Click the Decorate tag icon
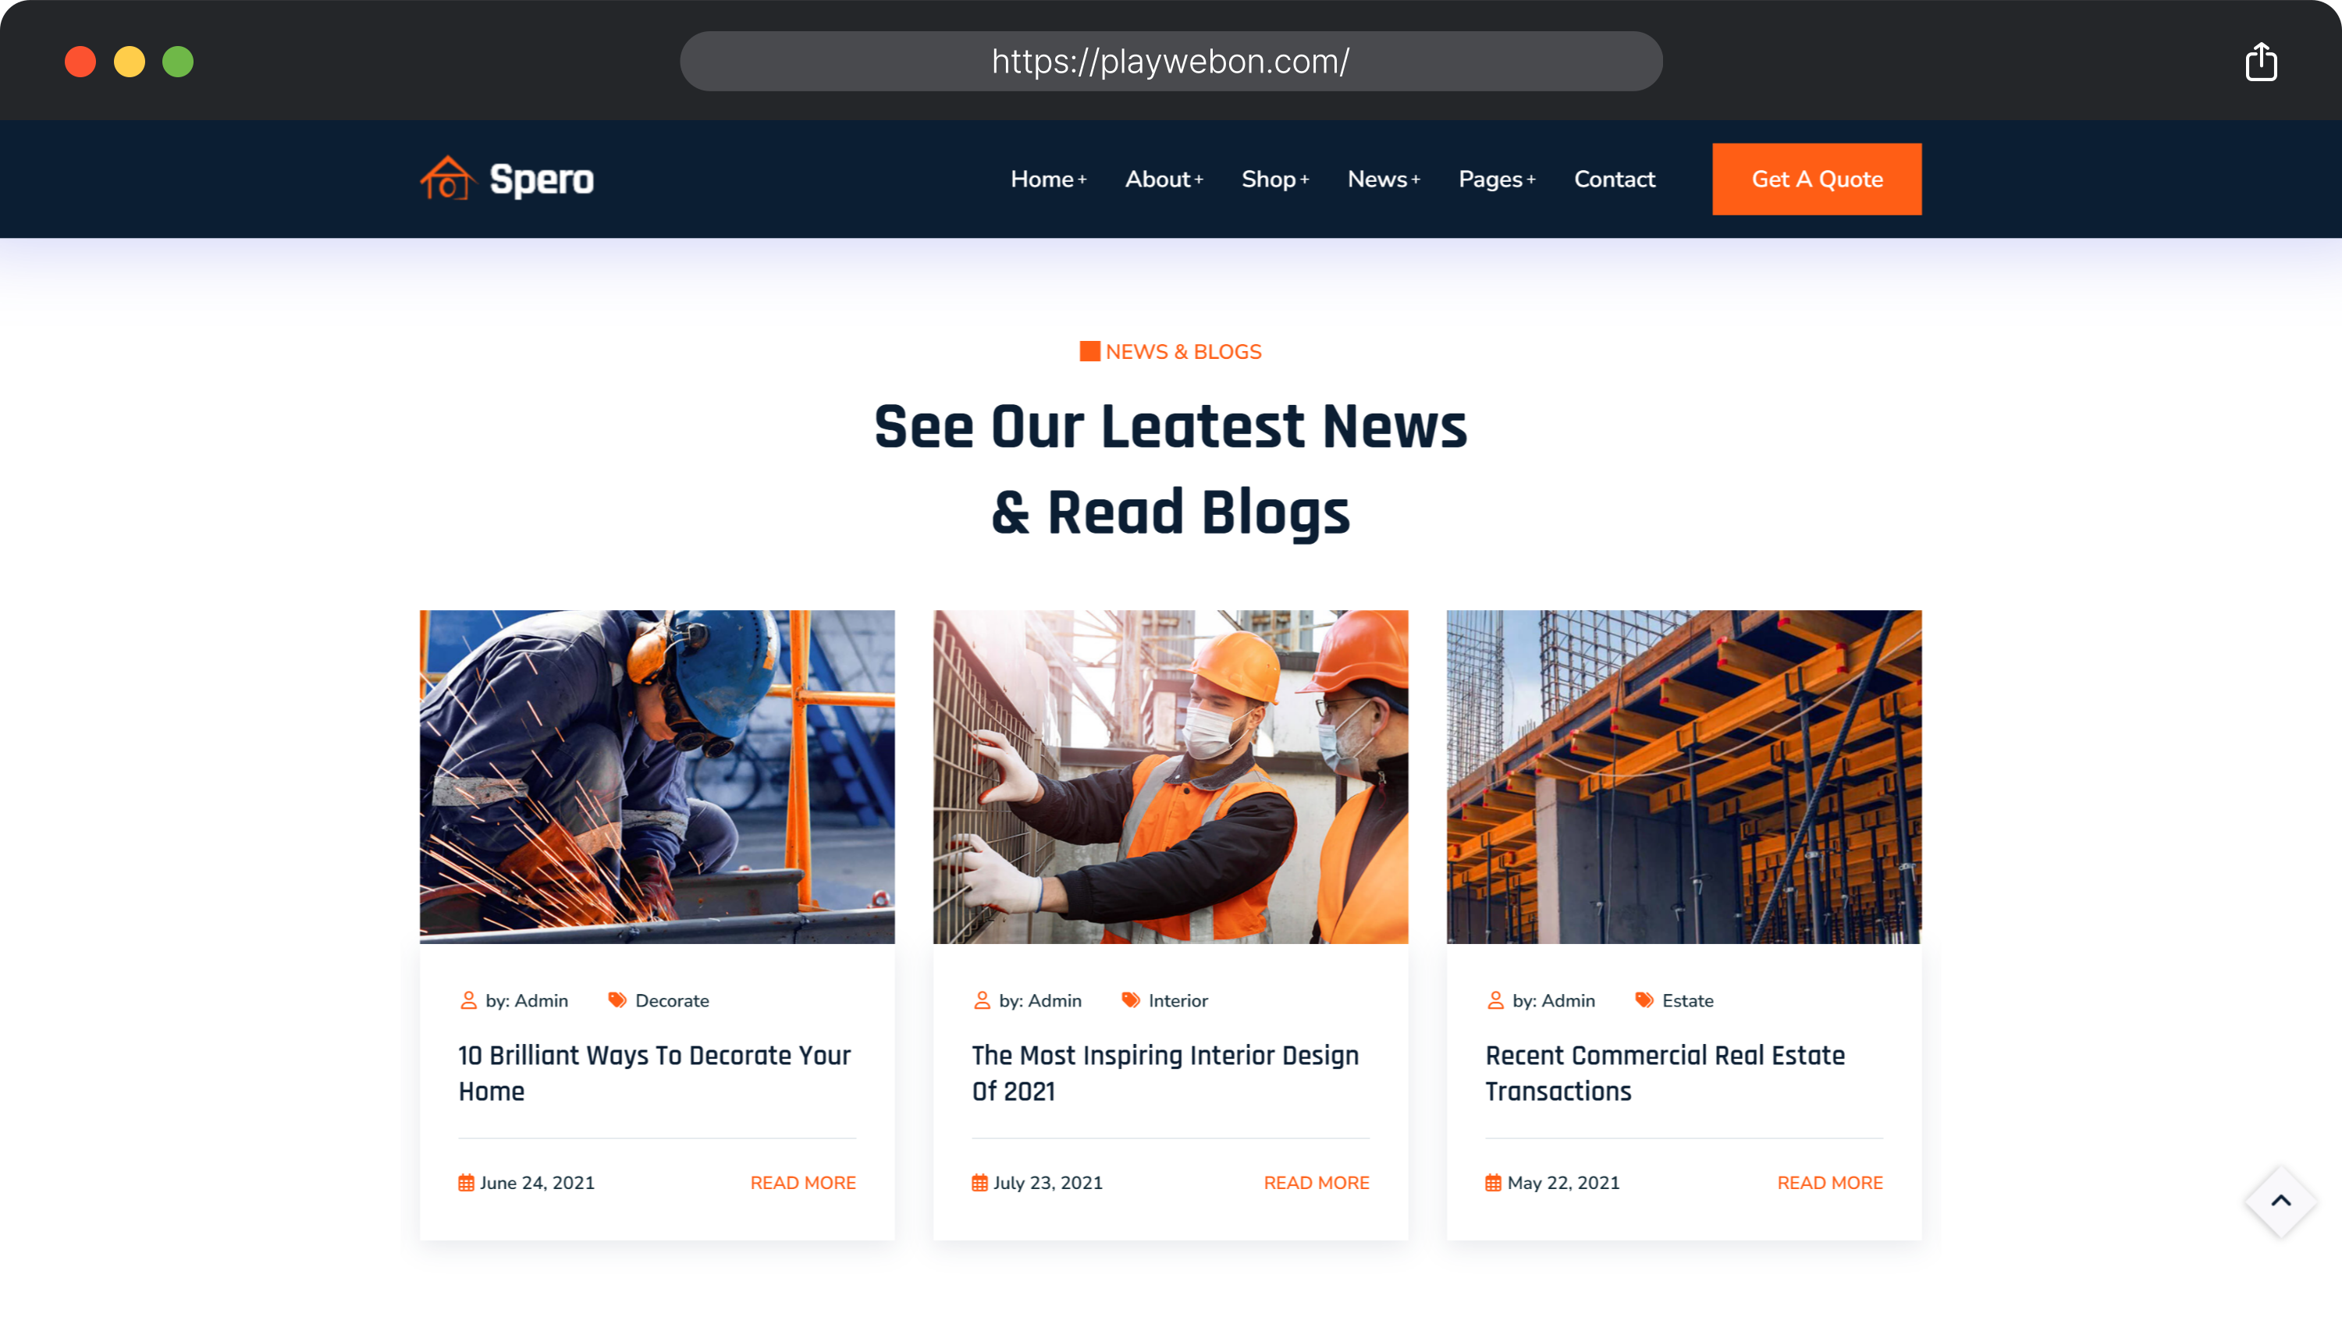This screenshot has width=2342, height=1317. pyautogui.click(x=617, y=999)
